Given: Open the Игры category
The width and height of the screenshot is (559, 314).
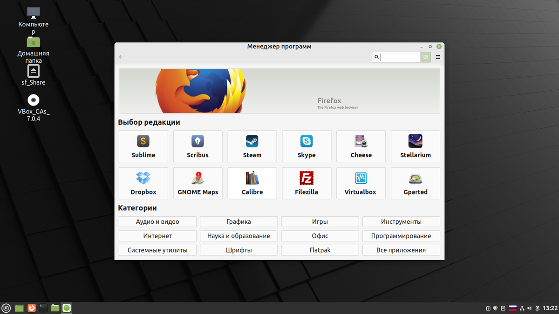Looking at the screenshot, I should click(x=320, y=222).
